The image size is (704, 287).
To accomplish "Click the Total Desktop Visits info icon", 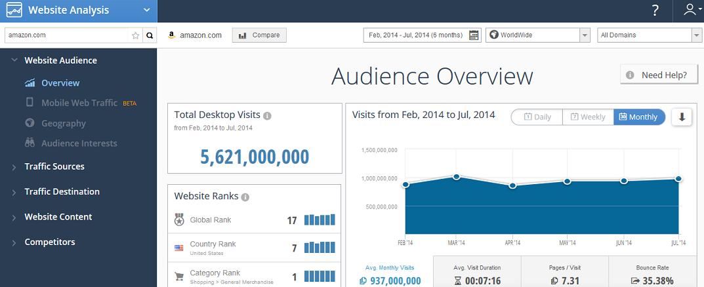I will pos(267,116).
